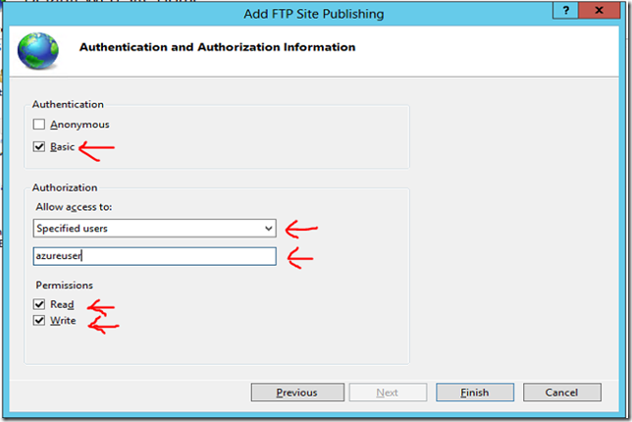Image resolution: width=632 pixels, height=422 pixels.
Task: Click the greyed-out Next button
Action: point(388,393)
